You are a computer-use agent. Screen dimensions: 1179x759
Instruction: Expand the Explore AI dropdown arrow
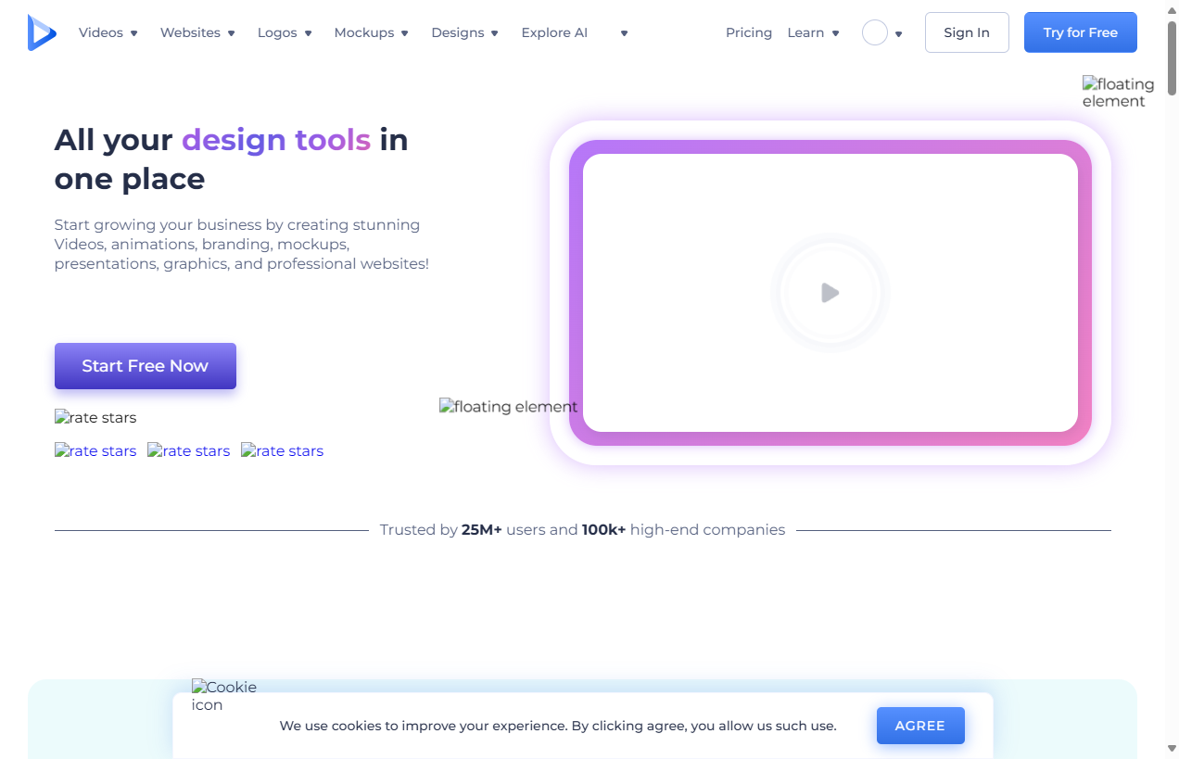point(624,33)
